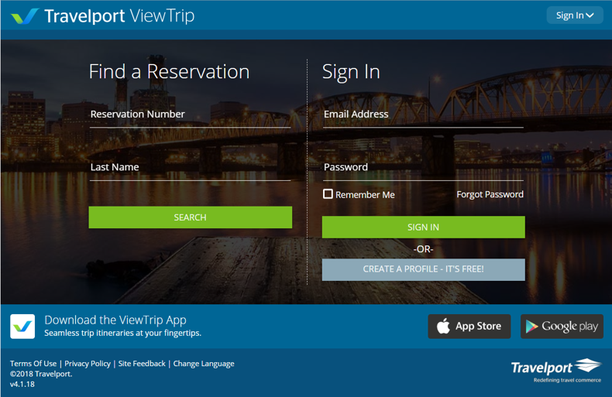
Task: Open the Privacy Policy link
Action: pos(88,364)
